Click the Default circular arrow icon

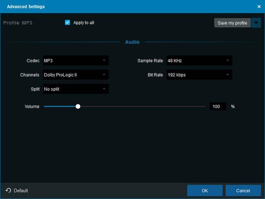[x=8, y=190]
